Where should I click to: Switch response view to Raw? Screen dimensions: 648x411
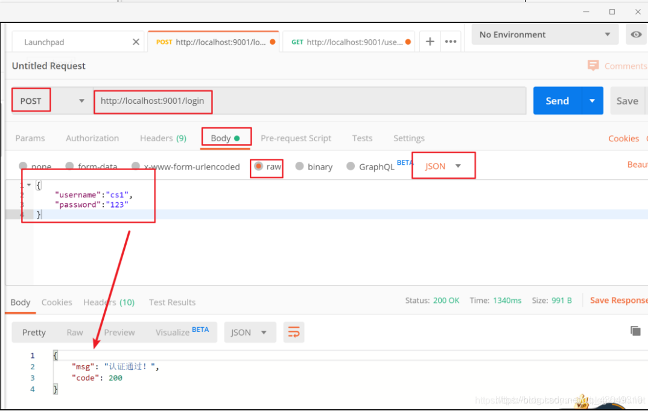click(75, 333)
